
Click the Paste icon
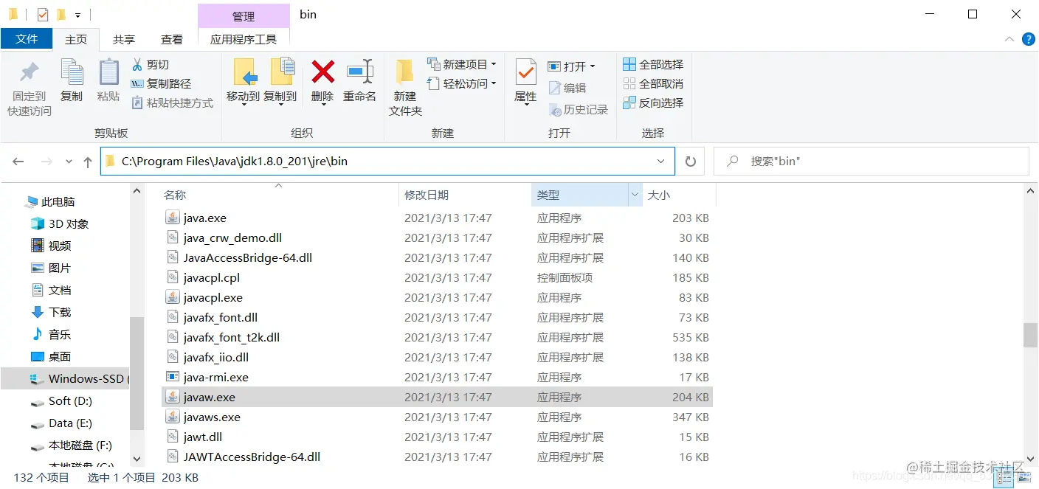click(108, 83)
